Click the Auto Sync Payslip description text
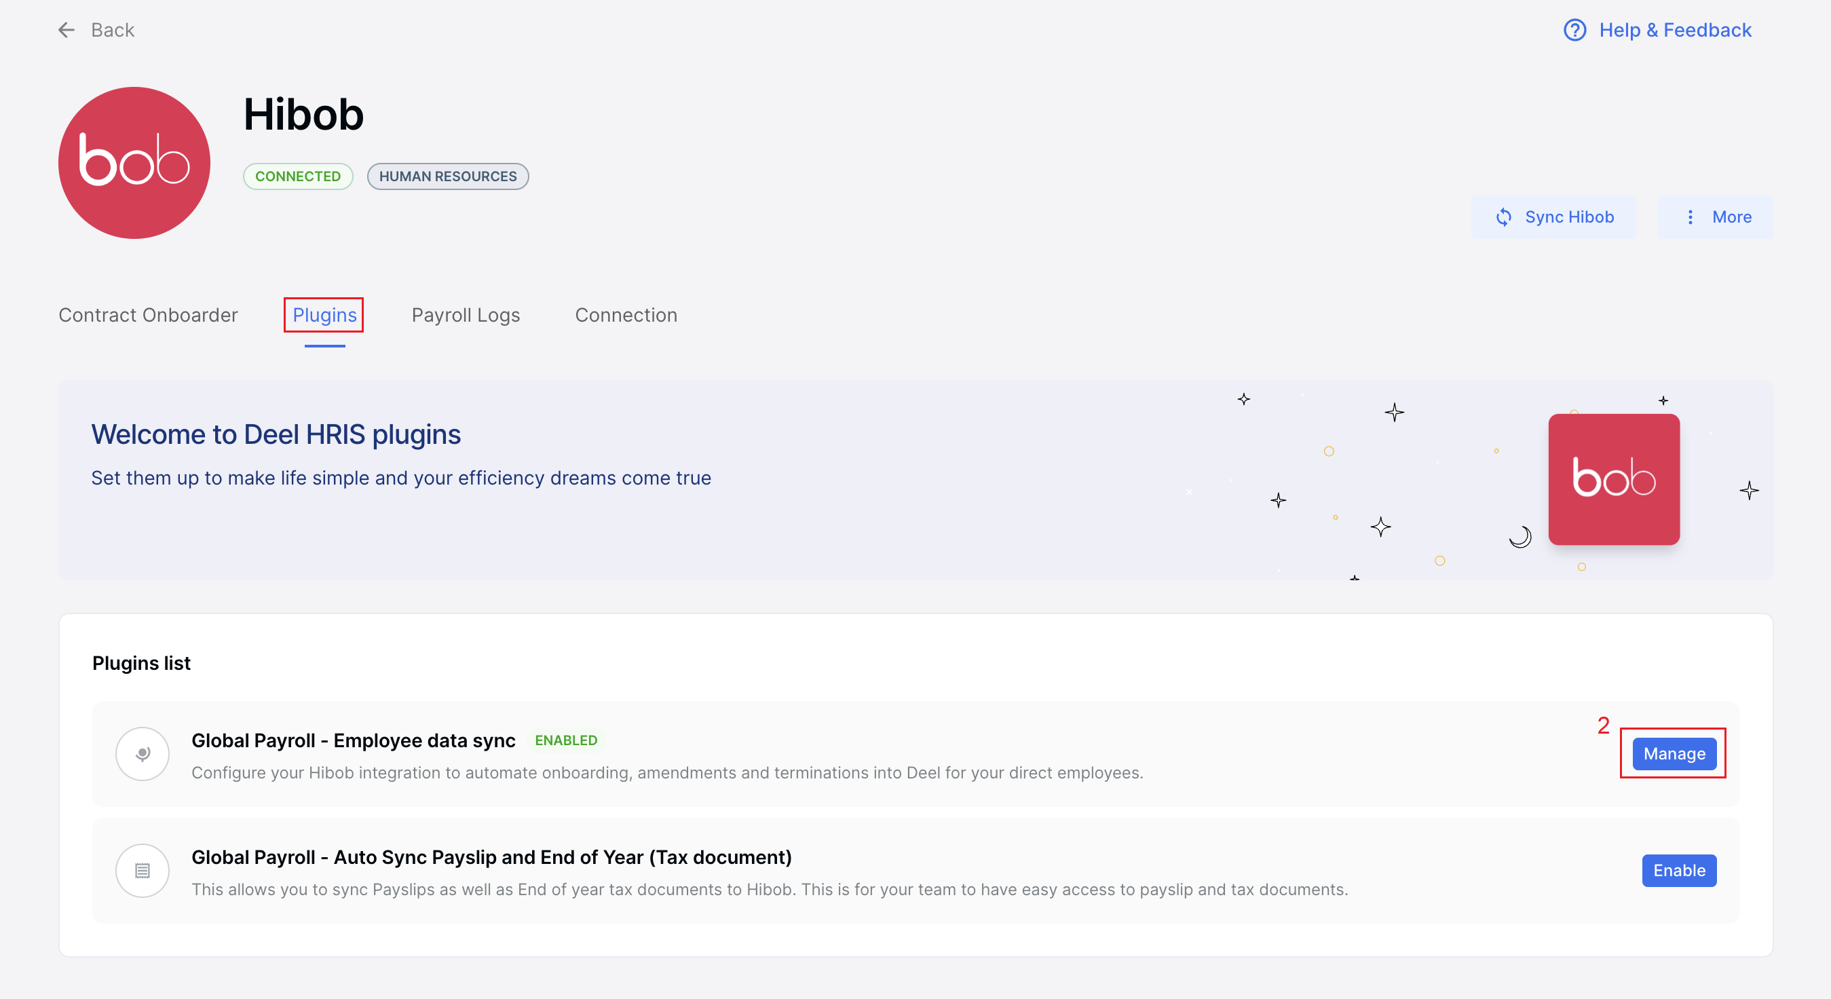The image size is (1831, 999). click(x=770, y=889)
